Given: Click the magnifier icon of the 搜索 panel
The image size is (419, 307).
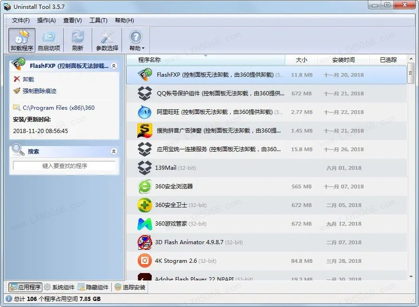Looking at the screenshot, I should tap(18, 150).
